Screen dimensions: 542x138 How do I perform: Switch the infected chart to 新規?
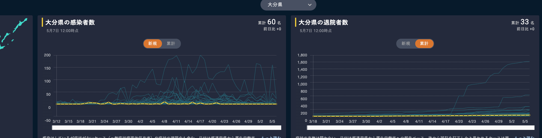(x=153, y=43)
